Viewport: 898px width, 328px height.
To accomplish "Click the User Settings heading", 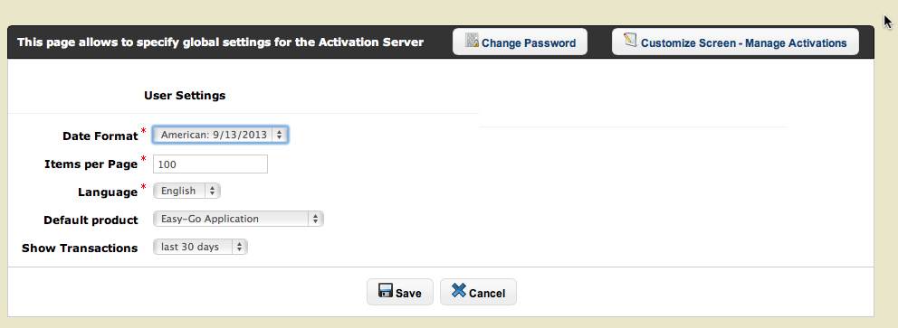I will [x=185, y=96].
